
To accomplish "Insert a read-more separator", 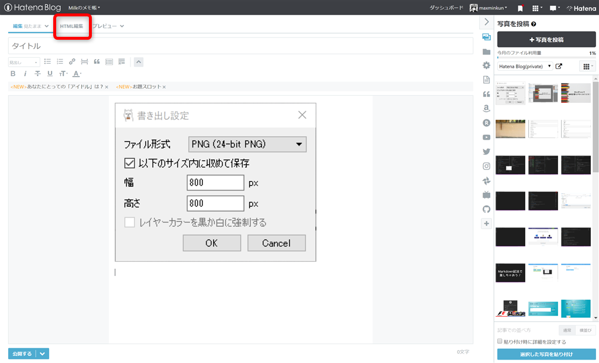I will point(84,61).
